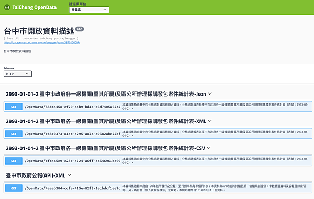This screenshot has height=199, width=314.
Task: Open the 請選擇單位 unit dropdown showing 秘書處
Action: tap(89, 10)
